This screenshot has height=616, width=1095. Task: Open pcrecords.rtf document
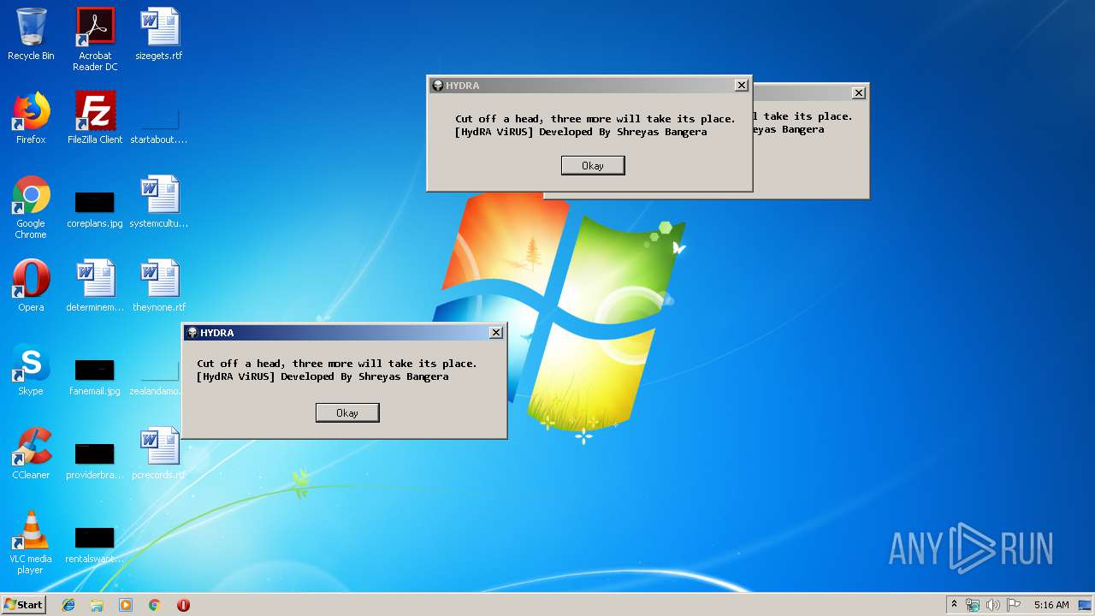159,453
